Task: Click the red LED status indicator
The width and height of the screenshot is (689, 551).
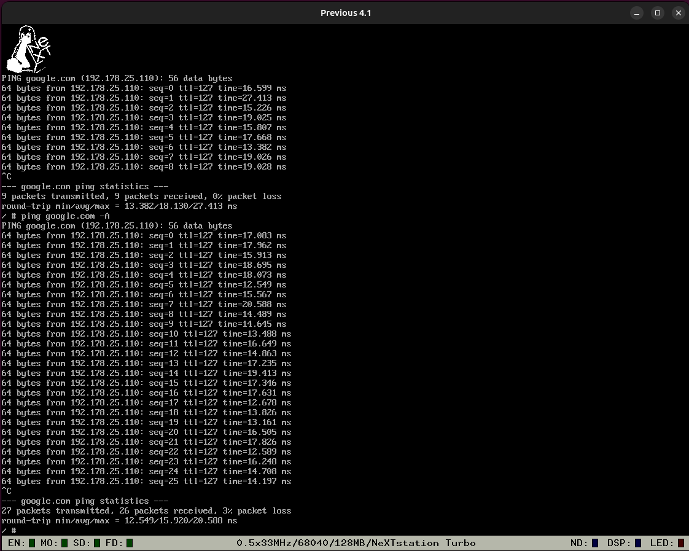Action: click(681, 543)
